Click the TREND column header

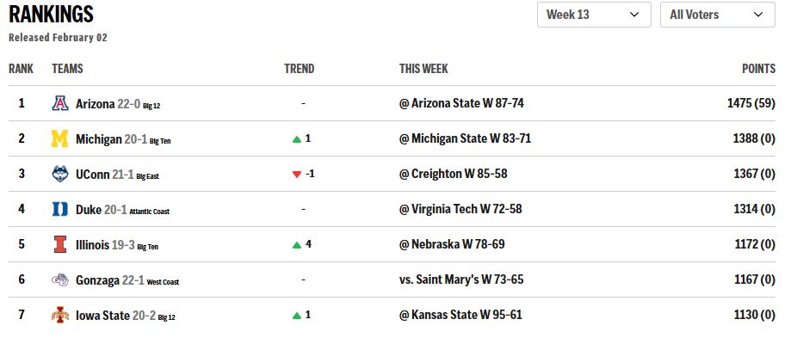coord(299,69)
